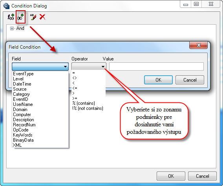Pick Domain in the Field list
Screen dimensions: 223x186
tap(40, 109)
